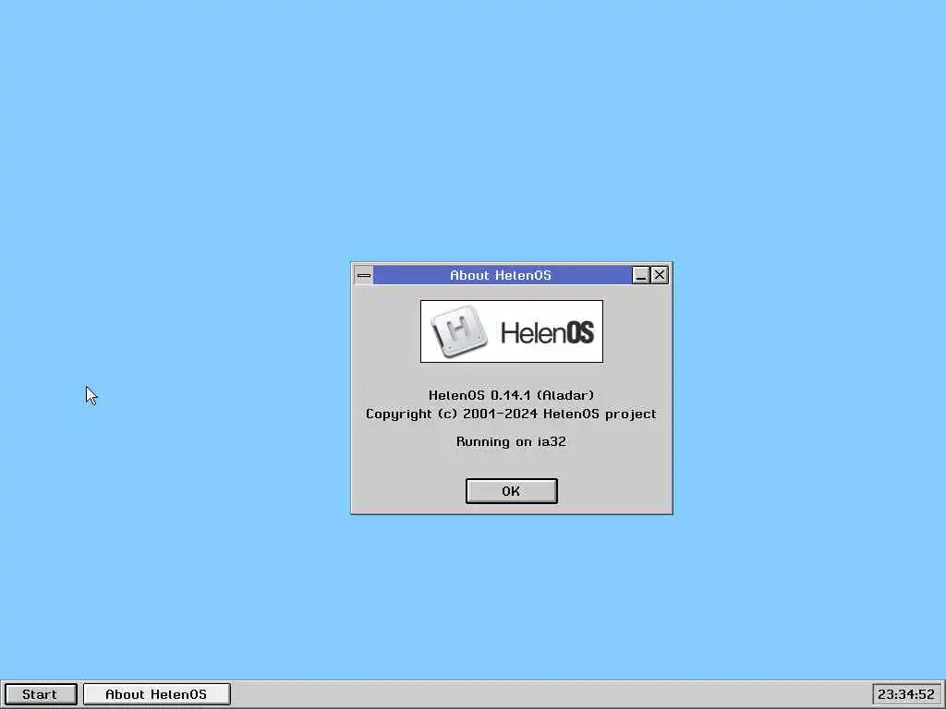Click the copyright line '2001-2024 HelenOS project'

559,415
